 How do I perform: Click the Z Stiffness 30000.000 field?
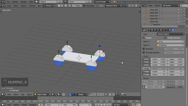pyautogui.click(x=155, y=87)
